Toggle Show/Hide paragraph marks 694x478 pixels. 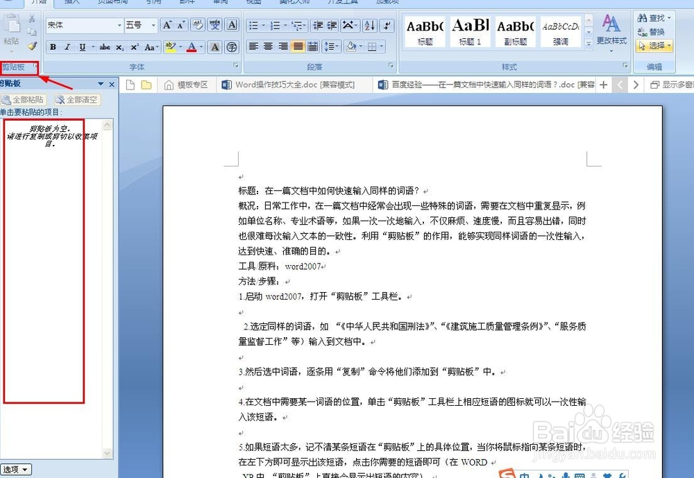[x=387, y=26]
